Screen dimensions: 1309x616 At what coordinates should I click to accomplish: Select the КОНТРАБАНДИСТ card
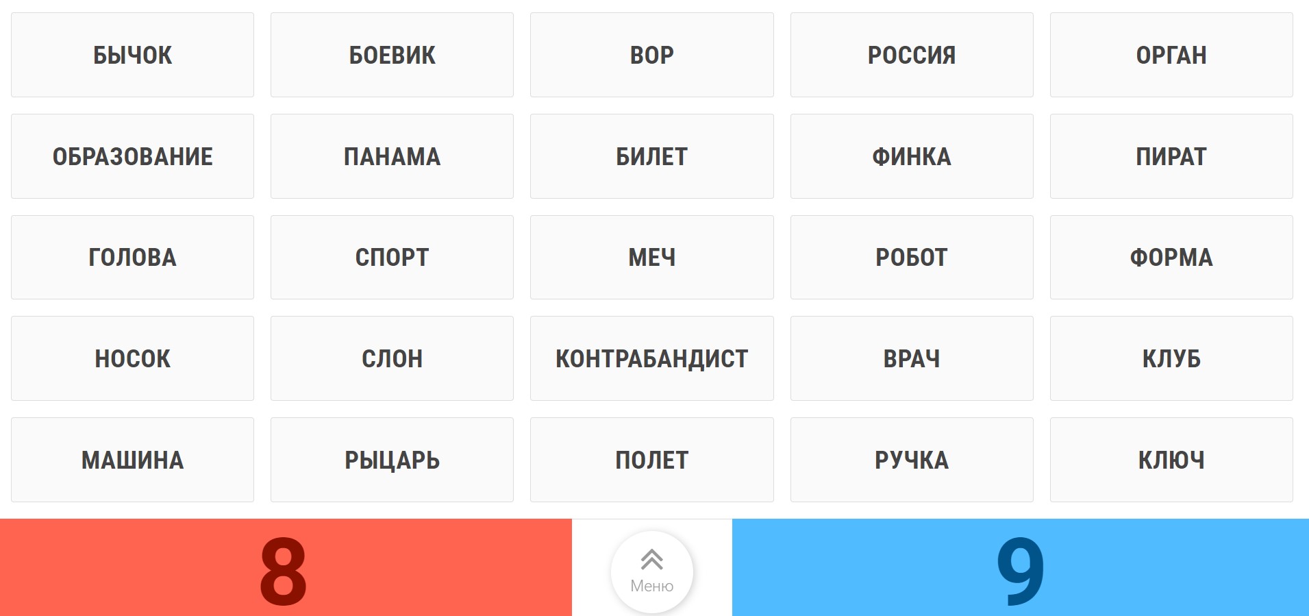(651, 358)
